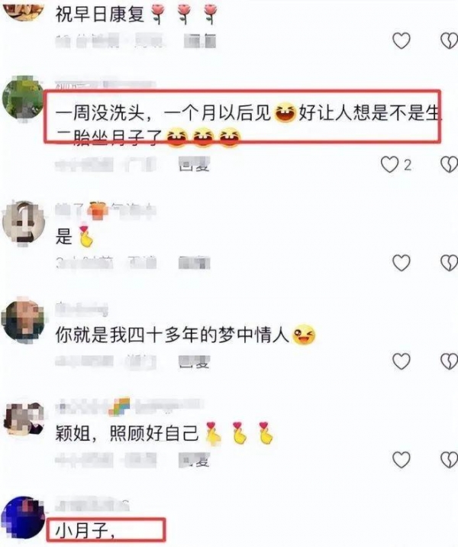Screen dimensions: 458x547
Task: Reply to the 一周没洗头 comment
Action: [x=194, y=165]
